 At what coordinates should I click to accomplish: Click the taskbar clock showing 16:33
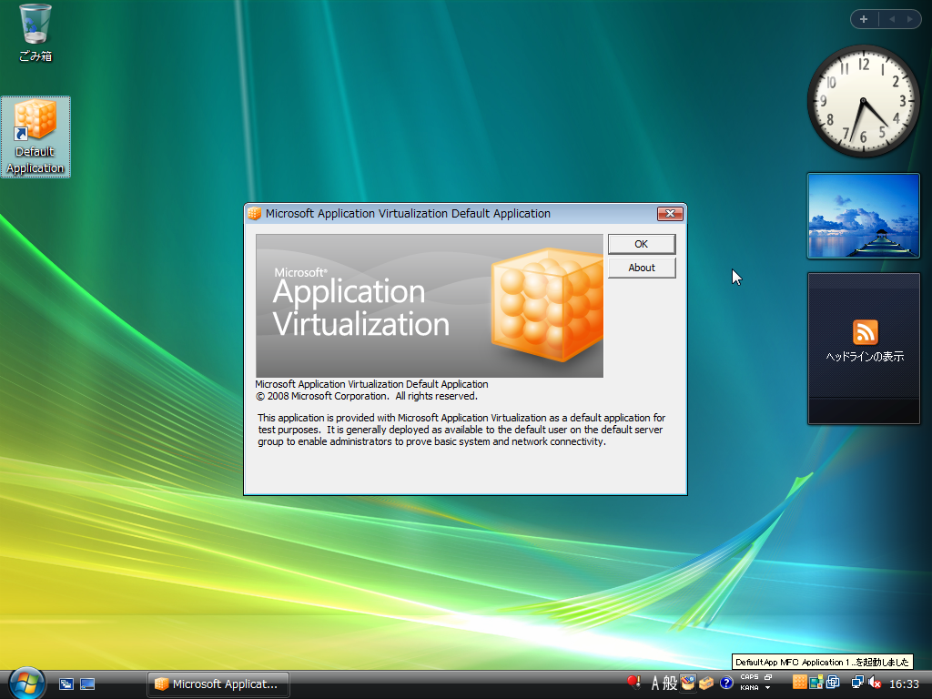[904, 684]
